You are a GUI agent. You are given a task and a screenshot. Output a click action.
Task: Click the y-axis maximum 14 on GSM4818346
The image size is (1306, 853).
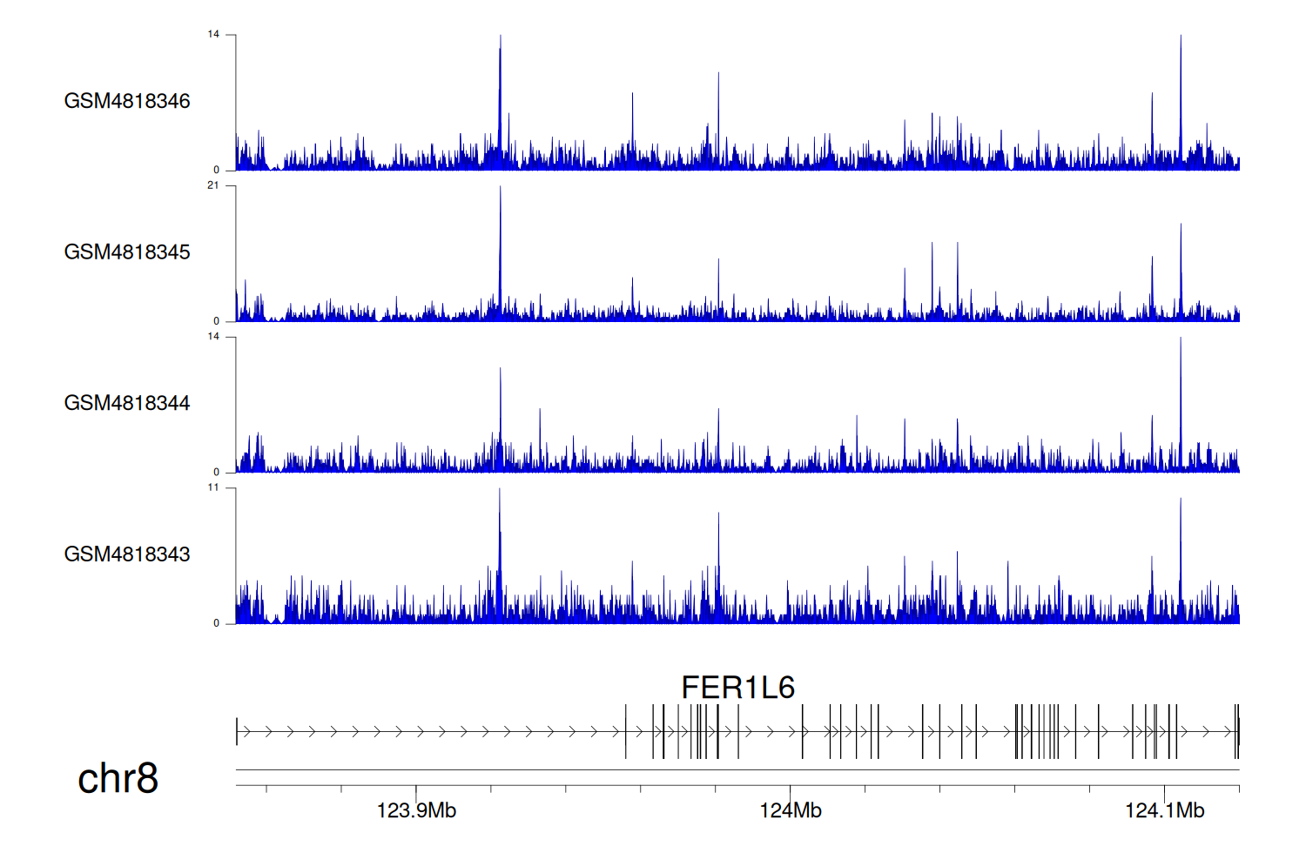click(213, 35)
